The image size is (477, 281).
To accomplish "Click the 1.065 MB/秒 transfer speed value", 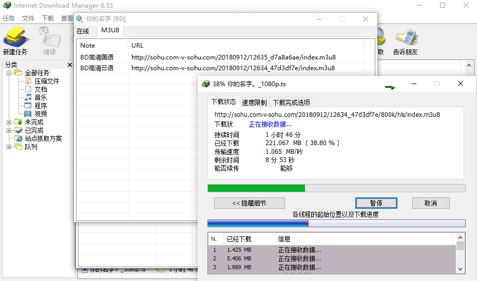I will point(284,151).
